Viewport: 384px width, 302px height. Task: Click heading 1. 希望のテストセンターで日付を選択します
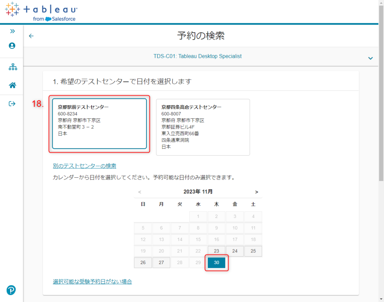tap(122, 82)
